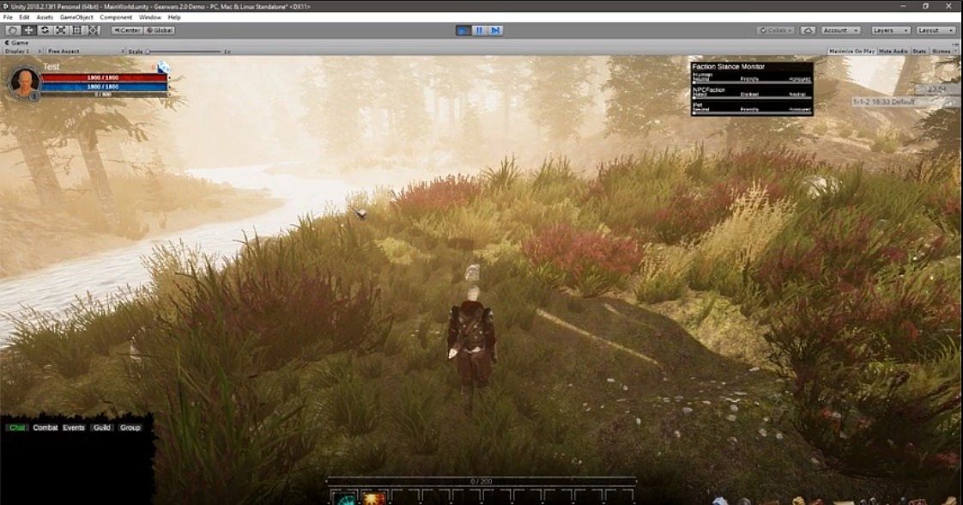Select the Rotate tool
The height and width of the screenshot is (505, 963).
pos(45,30)
